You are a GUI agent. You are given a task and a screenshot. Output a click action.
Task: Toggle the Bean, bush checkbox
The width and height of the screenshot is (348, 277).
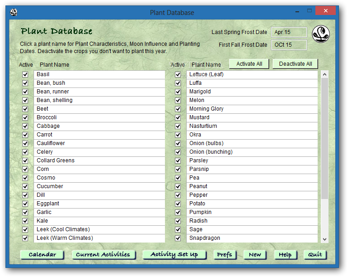25,83
